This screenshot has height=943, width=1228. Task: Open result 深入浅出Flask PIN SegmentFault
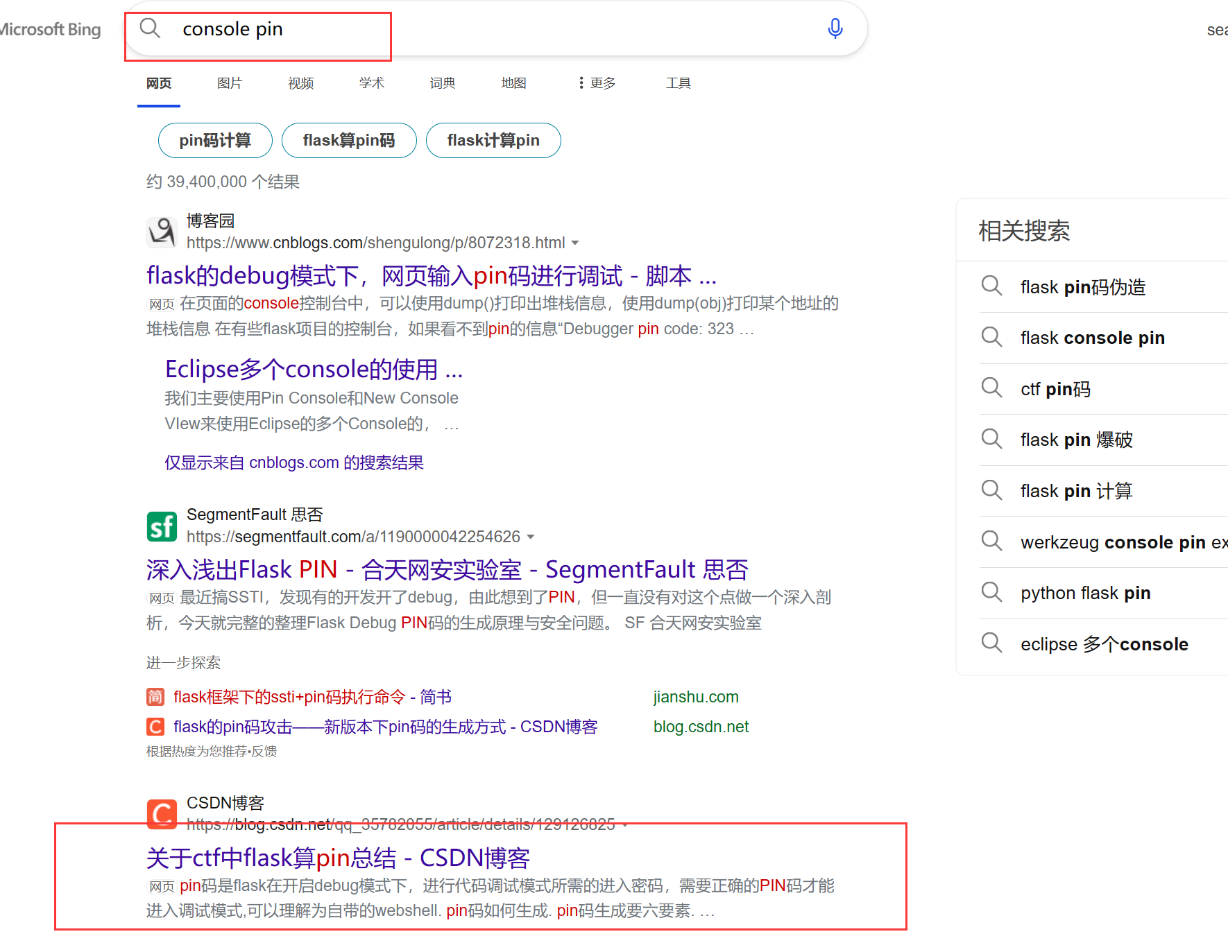pos(447,570)
